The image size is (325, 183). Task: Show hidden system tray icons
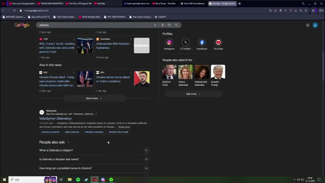coord(294,180)
